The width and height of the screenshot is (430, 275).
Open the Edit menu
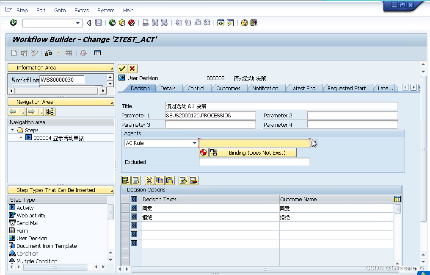41,11
